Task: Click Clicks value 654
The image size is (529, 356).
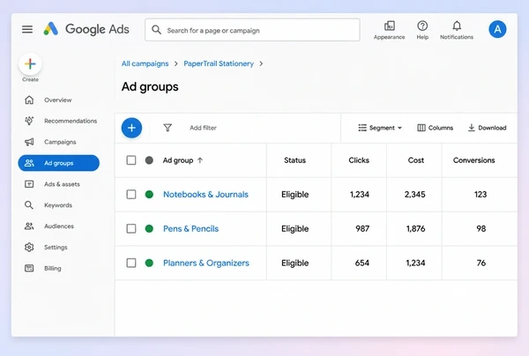Action: tap(362, 263)
